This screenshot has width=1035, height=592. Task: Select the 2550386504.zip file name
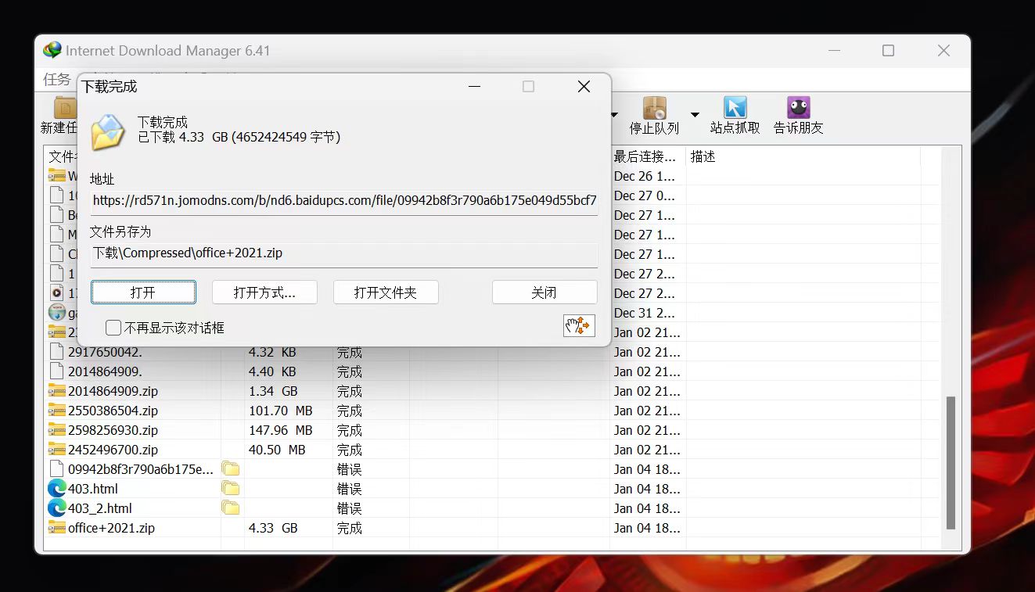113,411
